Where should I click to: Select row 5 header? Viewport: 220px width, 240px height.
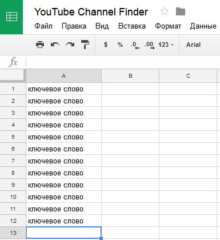tap(13, 137)
